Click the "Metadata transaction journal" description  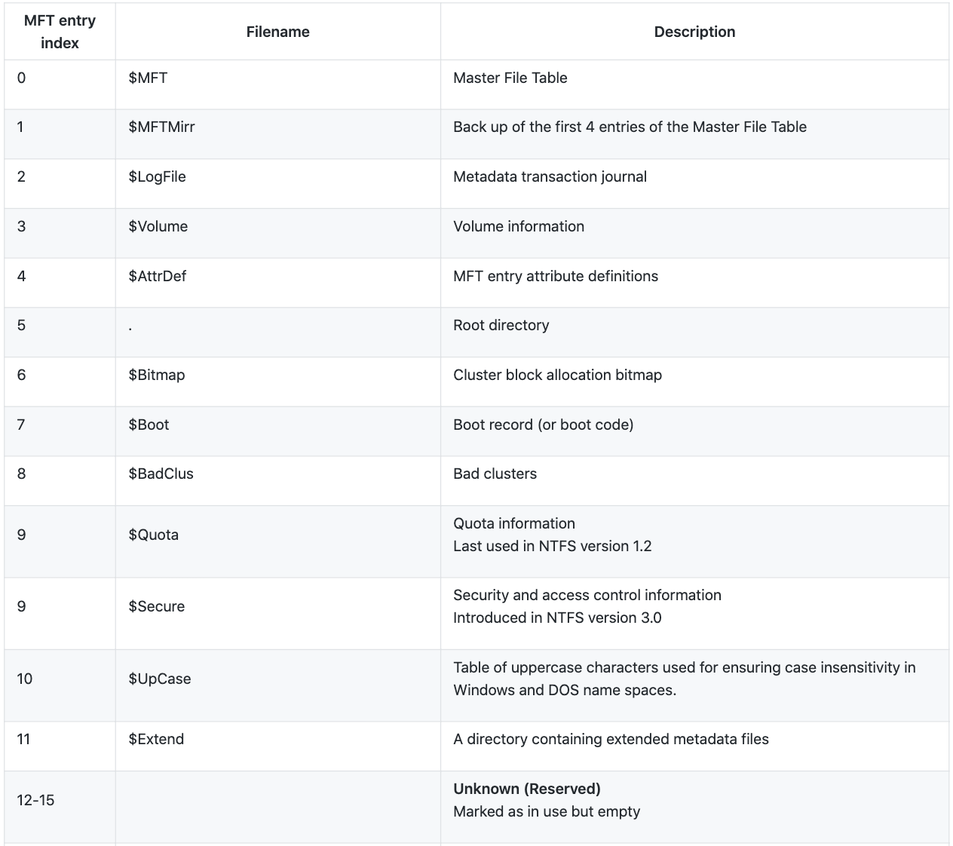pos(550,176)
